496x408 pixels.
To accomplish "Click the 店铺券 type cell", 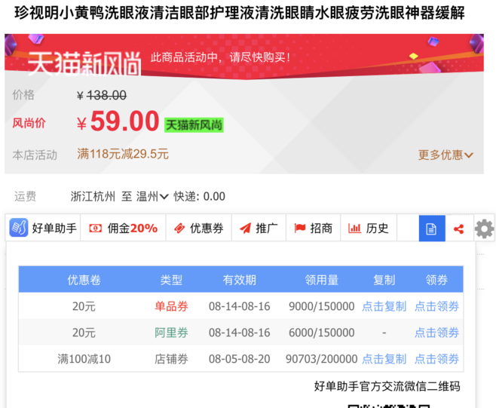I will point(171,359).
